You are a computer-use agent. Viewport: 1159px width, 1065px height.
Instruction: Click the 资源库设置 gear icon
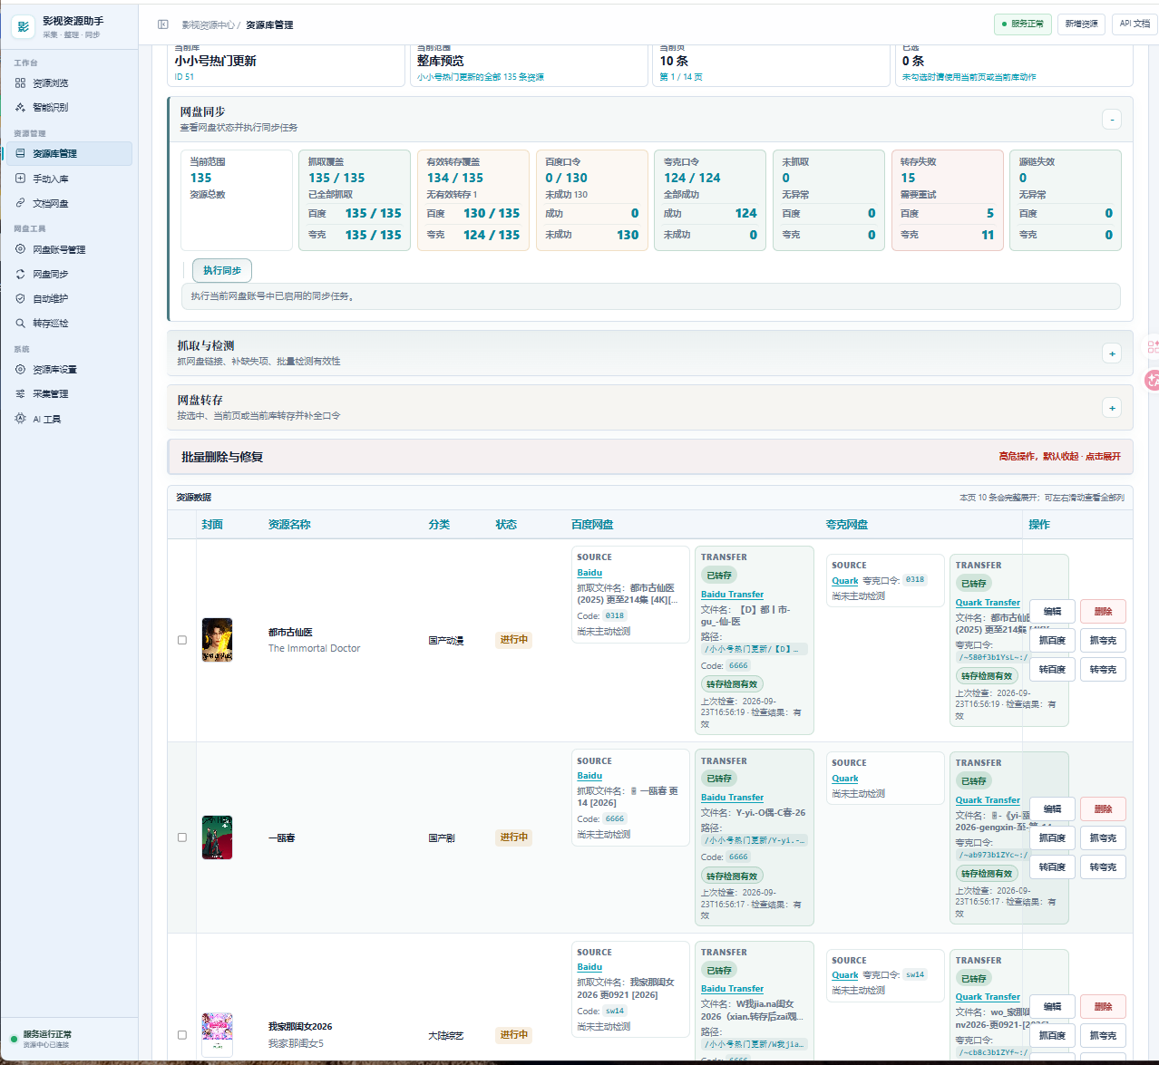click(20, 369)
